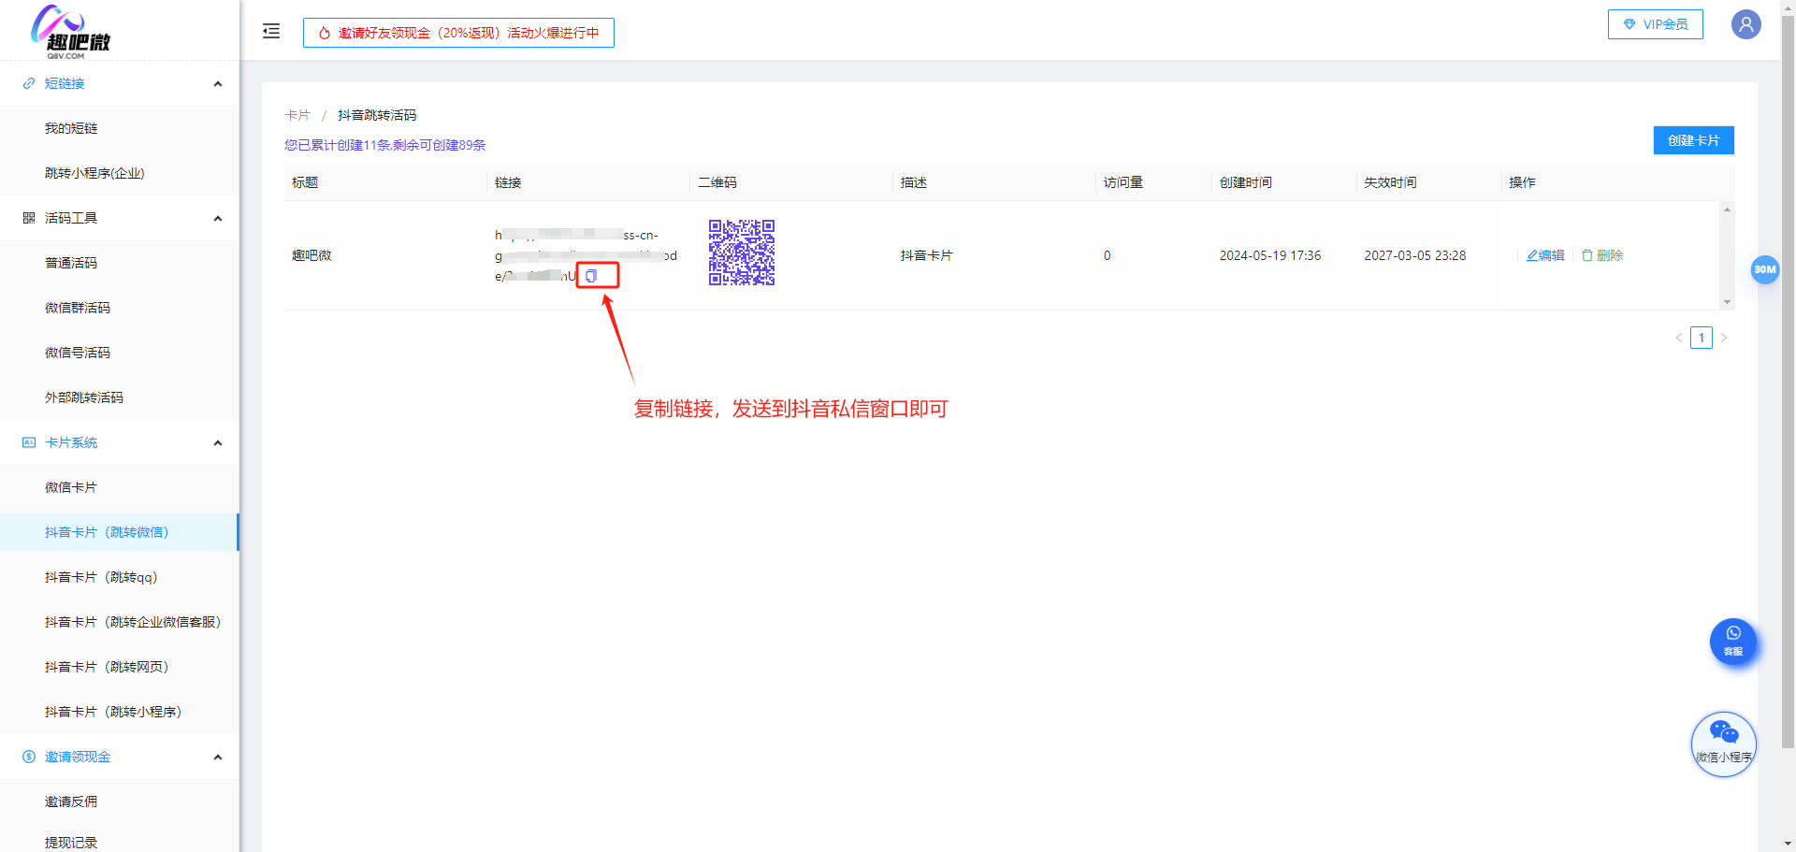Click the 邀请领现金 coin icon
This screenshot has width=1796, height=852.
[x=29, y=757]
